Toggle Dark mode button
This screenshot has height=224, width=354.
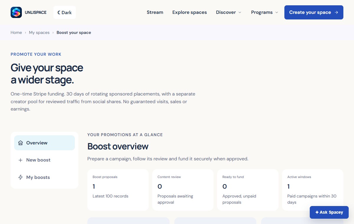65,12
